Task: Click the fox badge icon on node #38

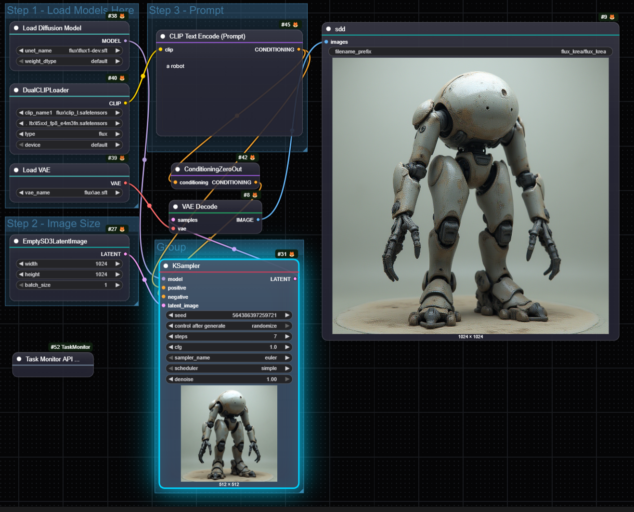Action: [122, 16]
